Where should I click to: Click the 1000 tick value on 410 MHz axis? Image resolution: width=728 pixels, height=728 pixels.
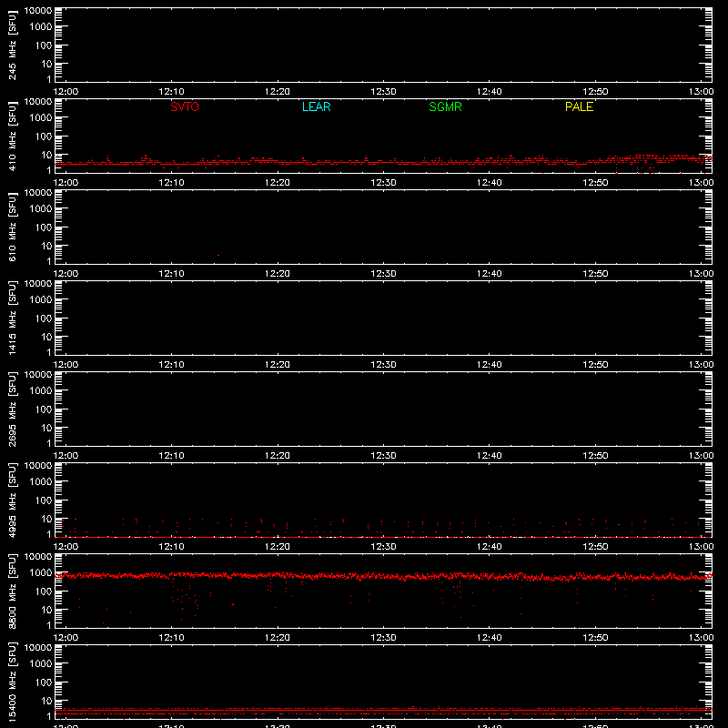41,118
